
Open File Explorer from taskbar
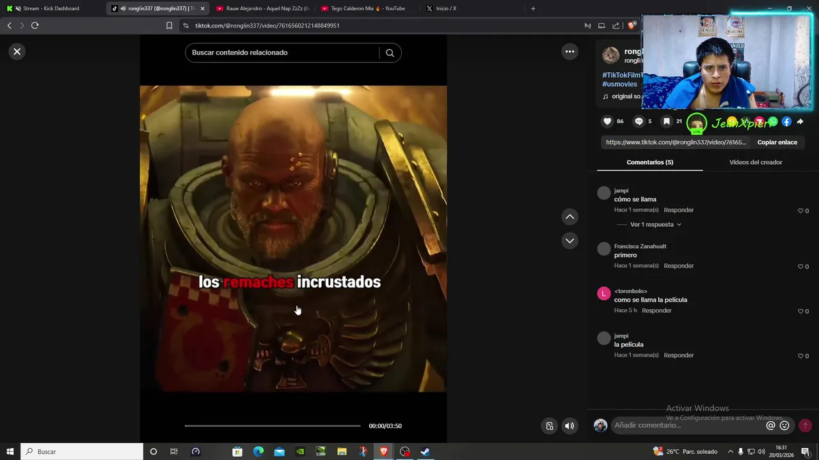point(342,452)
